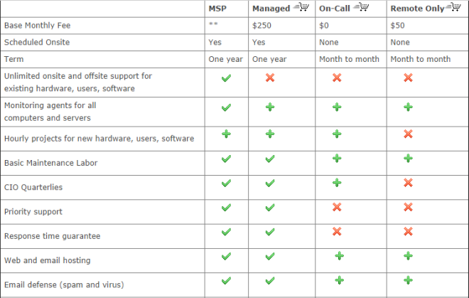Click the shopping cart icon beside Remote Only

pos(453,6)
